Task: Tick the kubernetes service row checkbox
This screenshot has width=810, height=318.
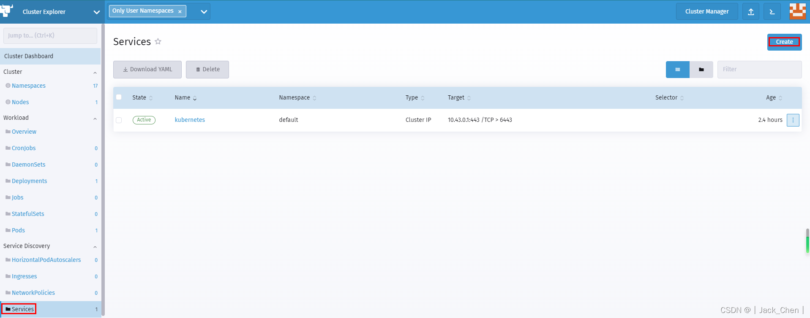Action: (x=119, y=120)
